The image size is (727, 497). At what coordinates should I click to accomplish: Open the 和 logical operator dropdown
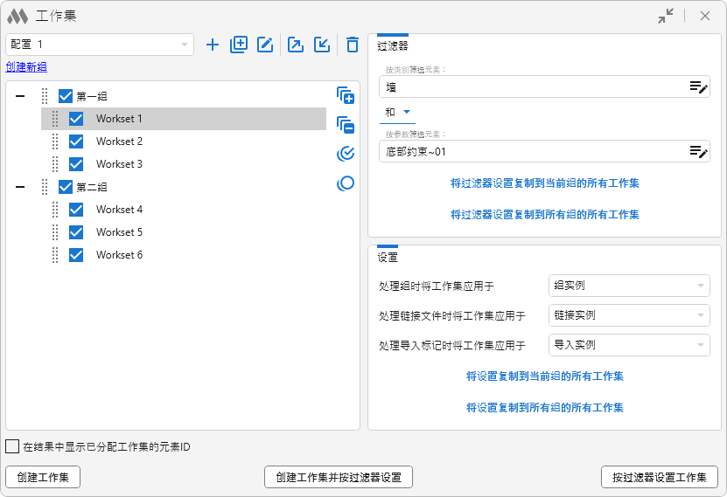[x=398, y=112]
